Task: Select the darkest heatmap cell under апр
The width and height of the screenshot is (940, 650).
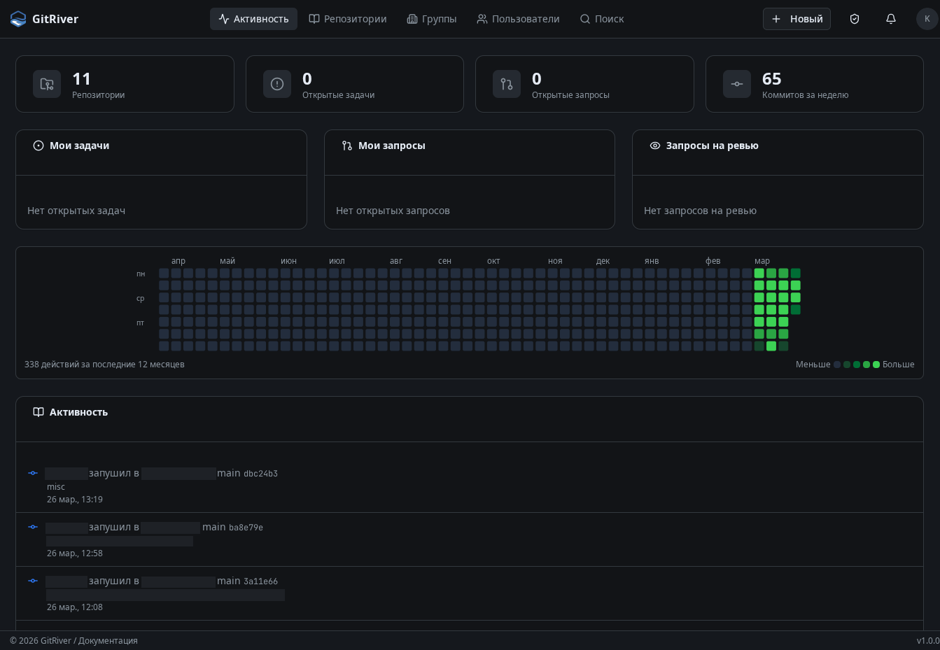Action: click(176, 273)
